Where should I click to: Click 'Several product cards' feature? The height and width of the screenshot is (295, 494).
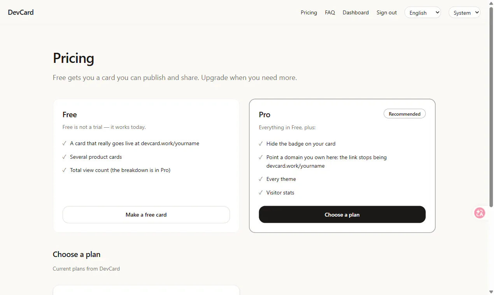96,157
